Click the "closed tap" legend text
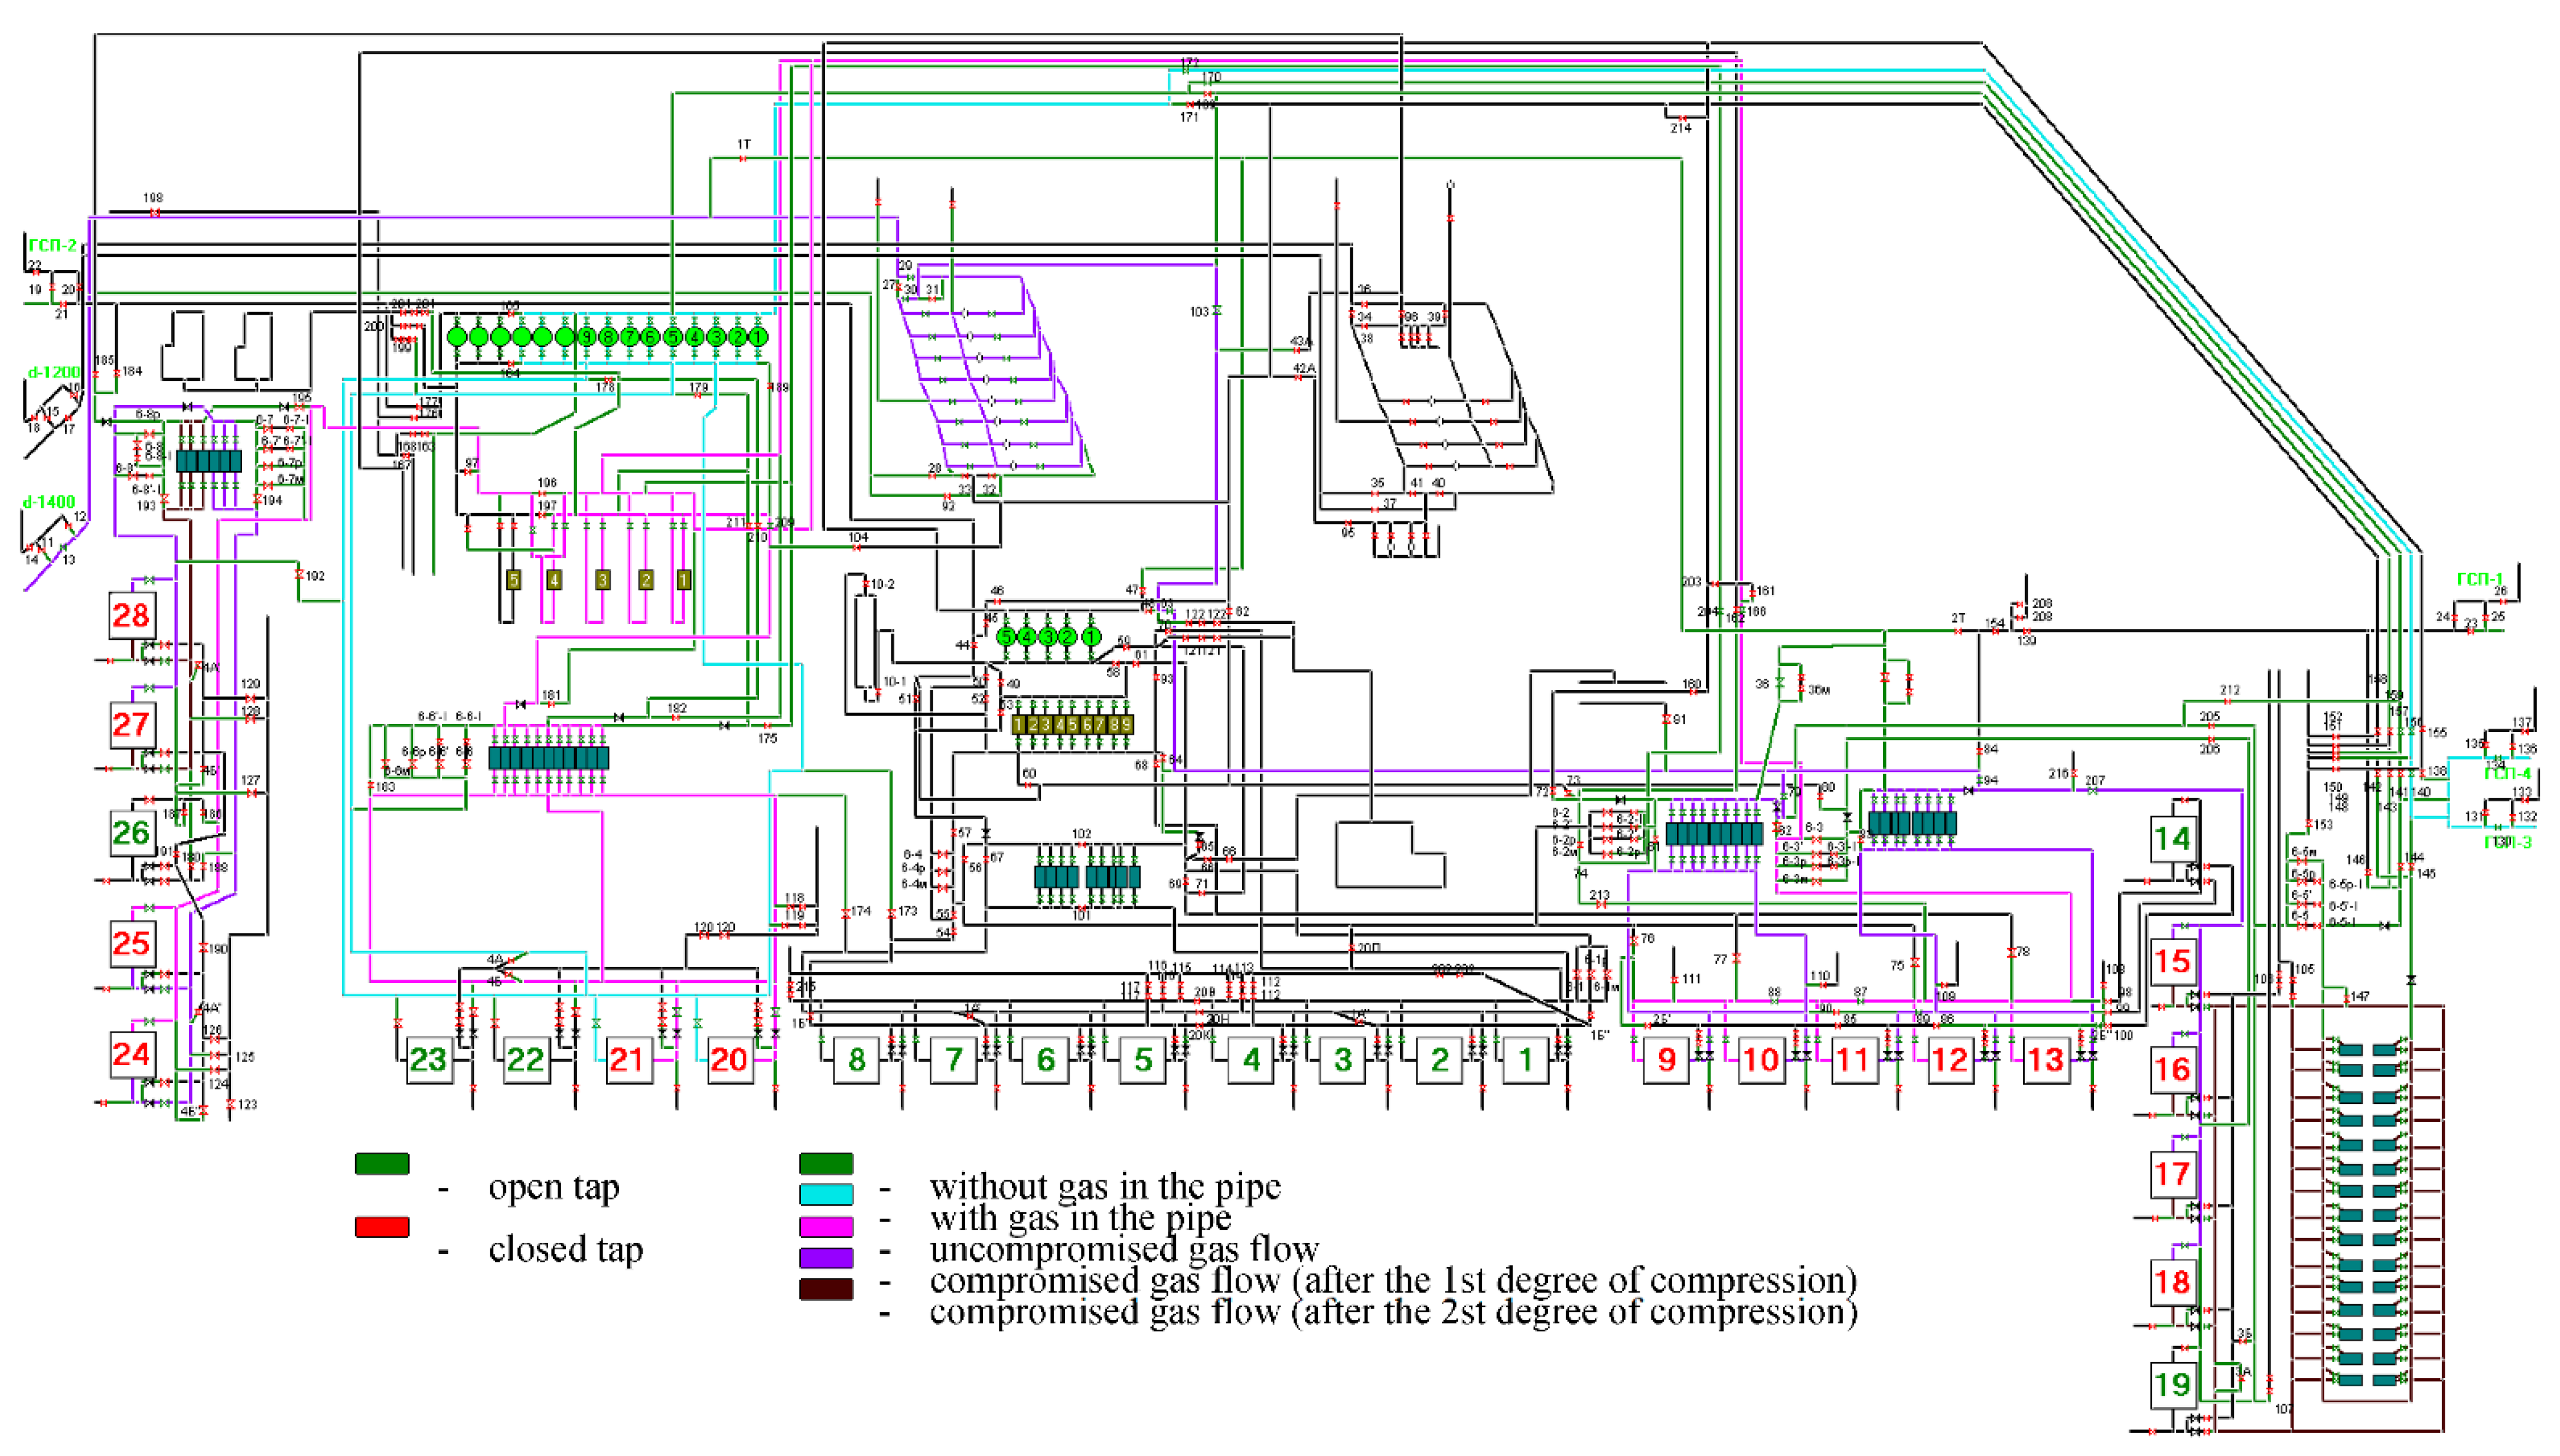The height and width of the screenshot is (1456, 2560). (566, 1249)
